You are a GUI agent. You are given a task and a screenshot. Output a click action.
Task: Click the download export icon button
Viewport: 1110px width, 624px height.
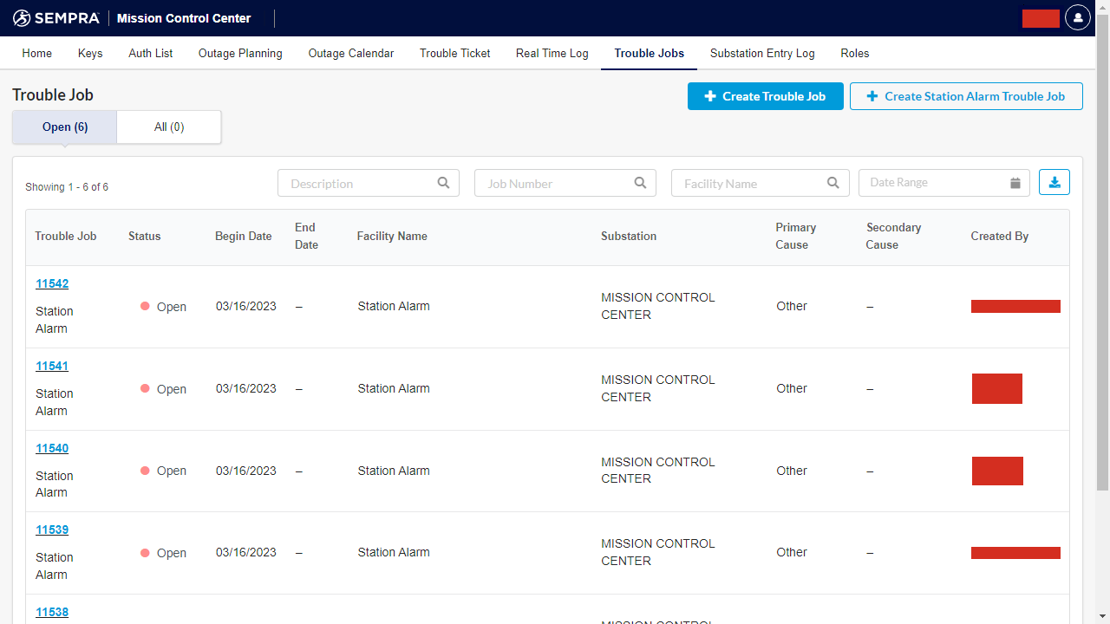tap(1054, 182)
